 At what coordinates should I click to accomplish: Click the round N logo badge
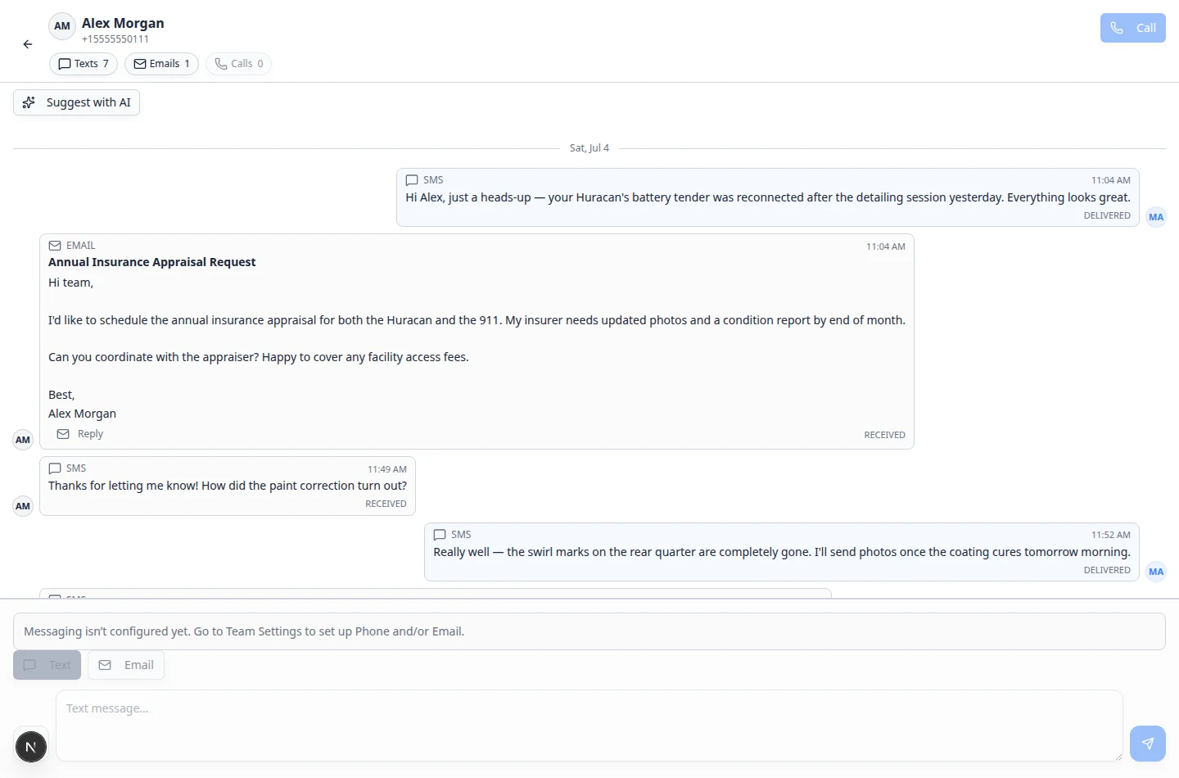coord(31,747)
